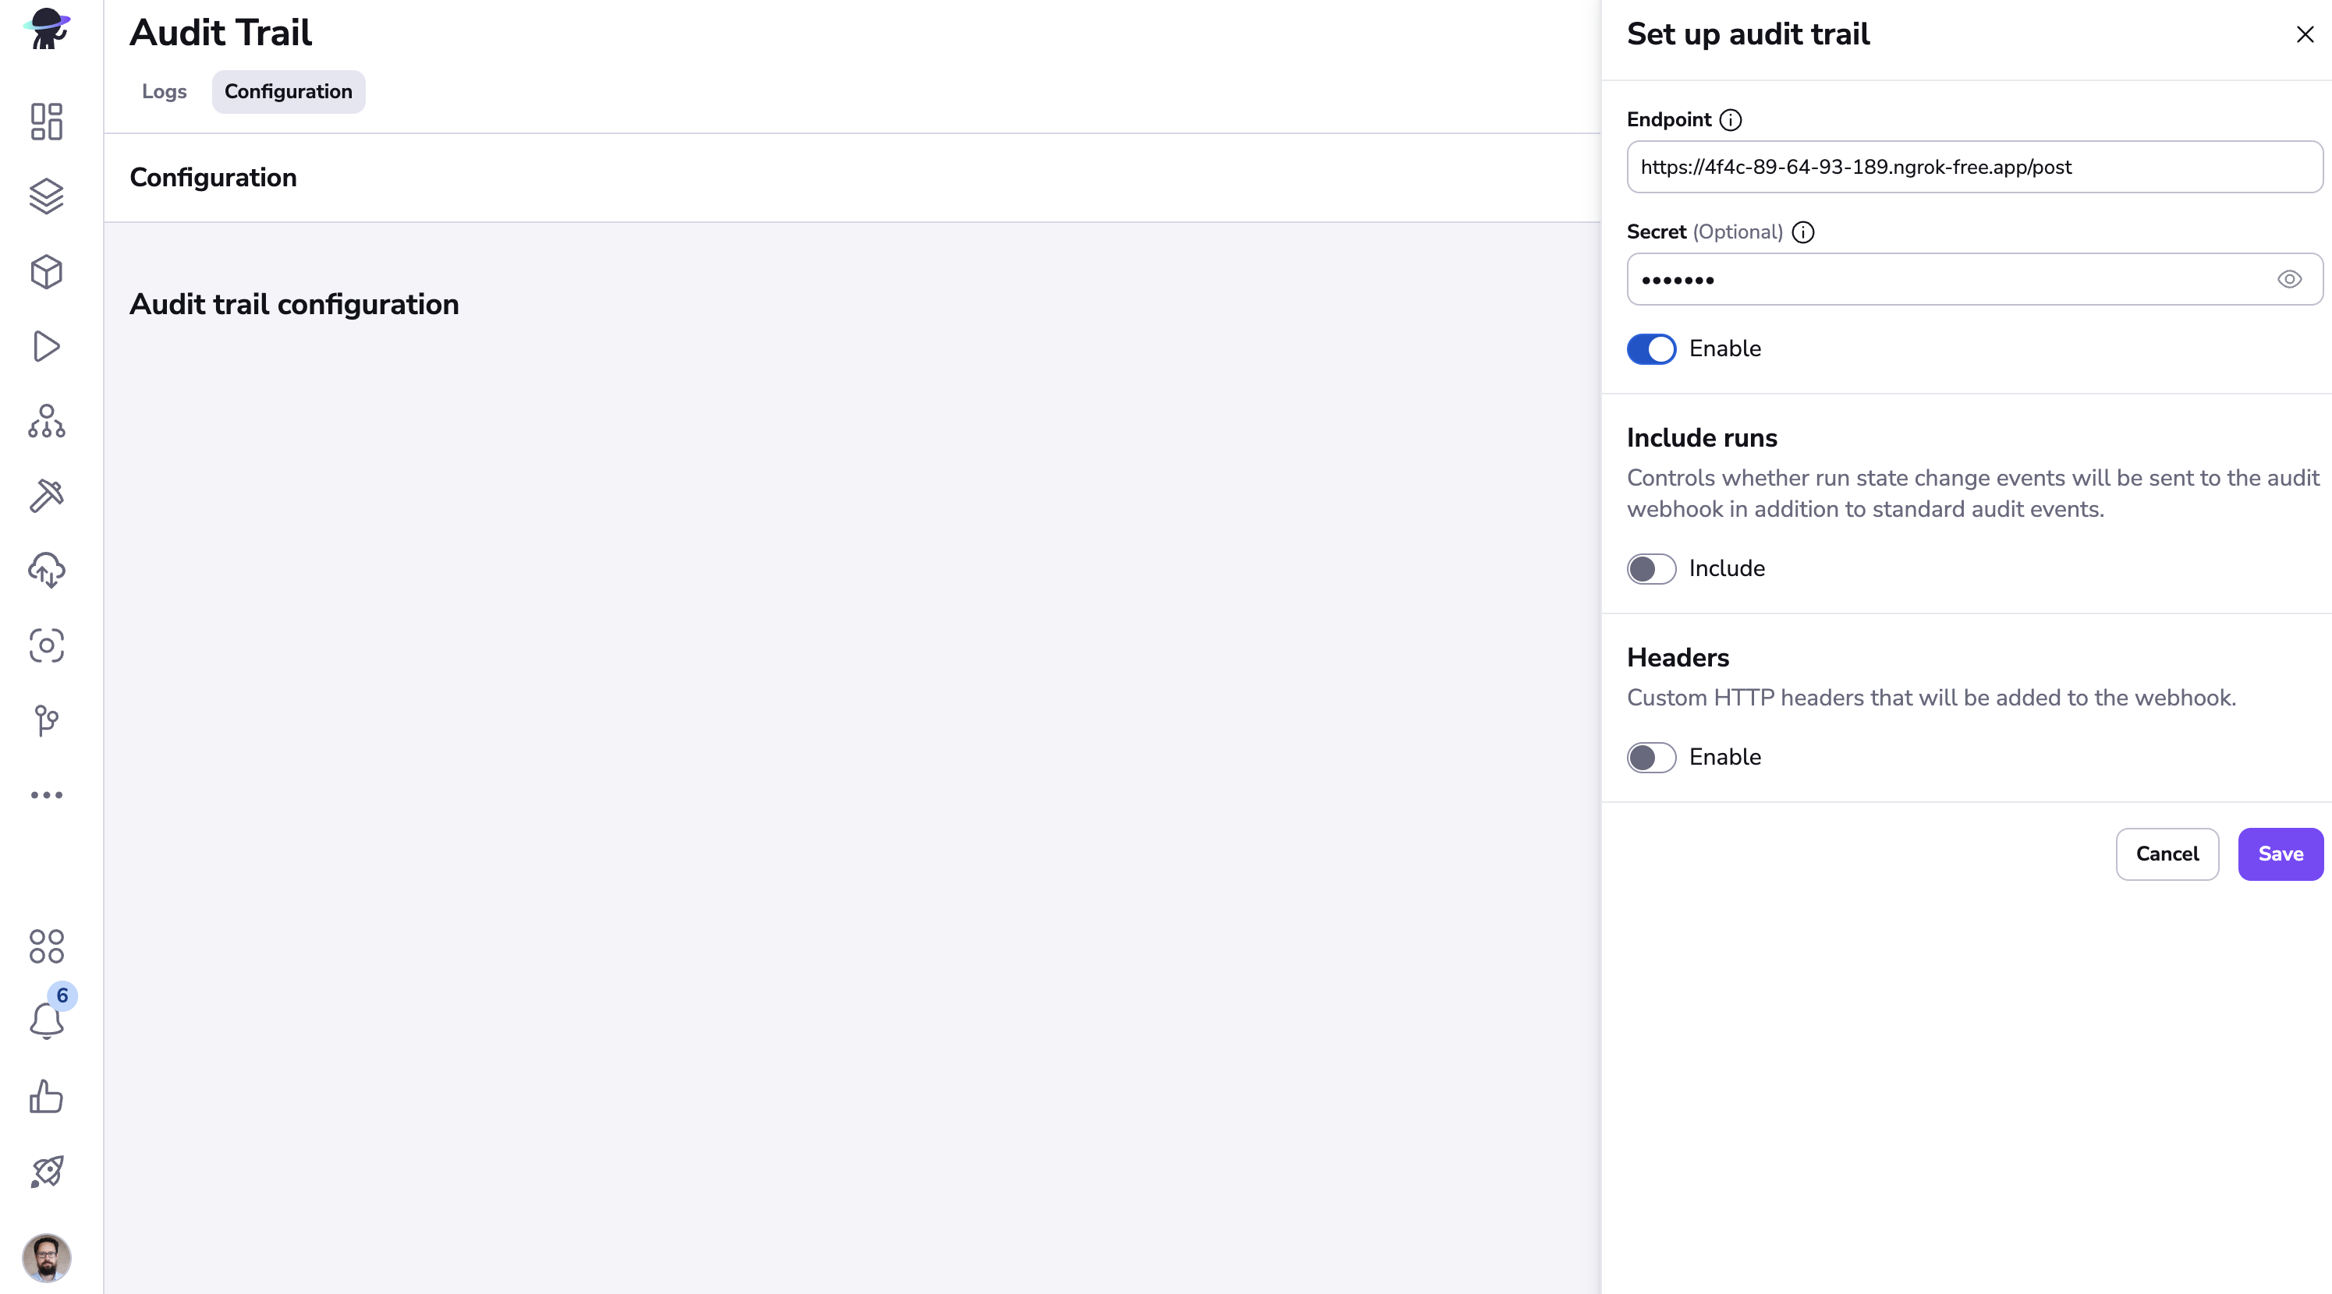Click the rocket icon in sidebar
The height and width of the screenshot is (1294, 2332).
[x=46, y=1172]
